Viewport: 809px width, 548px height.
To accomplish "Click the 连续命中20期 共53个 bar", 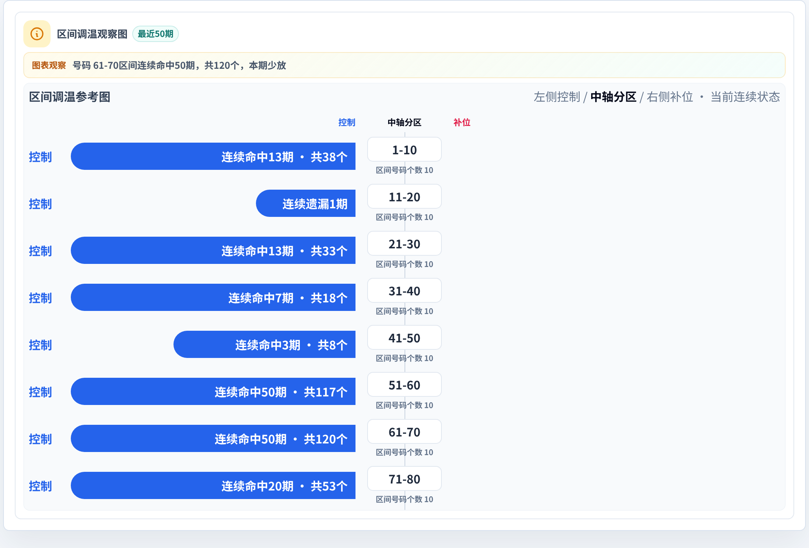I will pyautogui.click(x=213, y=485).
